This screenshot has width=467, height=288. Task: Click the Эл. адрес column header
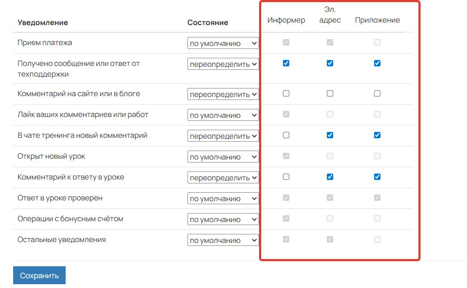(x=330, y=15)
